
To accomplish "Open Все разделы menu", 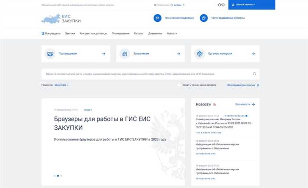I will coord(51,34).
